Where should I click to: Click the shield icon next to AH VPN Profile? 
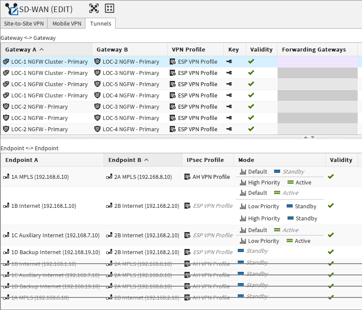188,177
